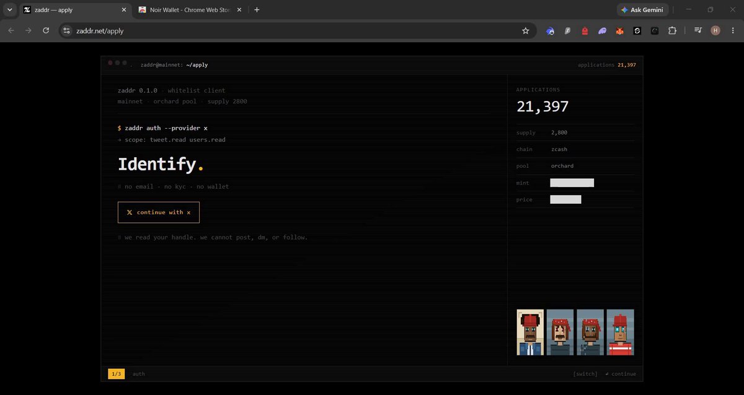Open the H profile avatar

coord(715,30)
